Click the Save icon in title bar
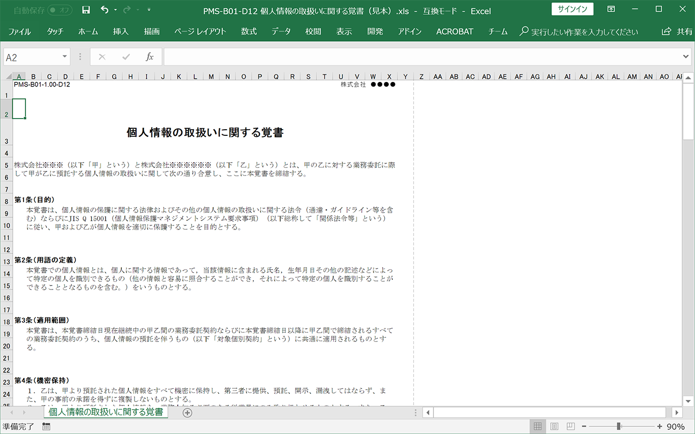Image resolution: width=695 pixels, height=434 pixels. point(86,10)
